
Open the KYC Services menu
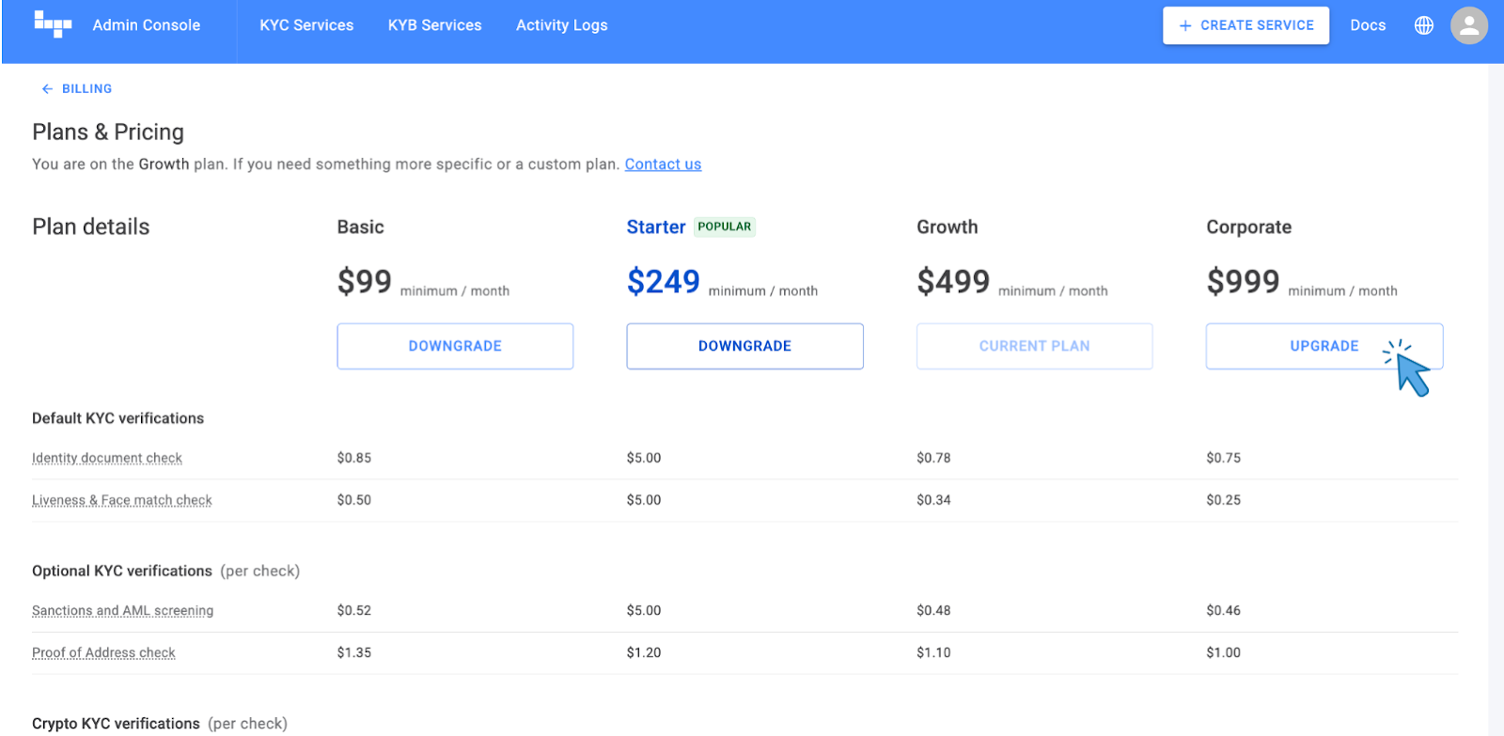(306, 25)
